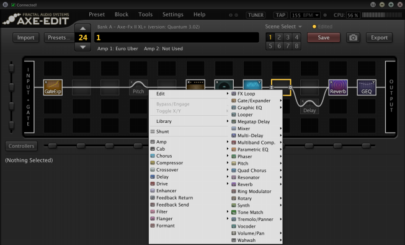The width and height of the screenshot is (405, 245).
Task: Select the blue waveform effect block
Action: [252, 84]
